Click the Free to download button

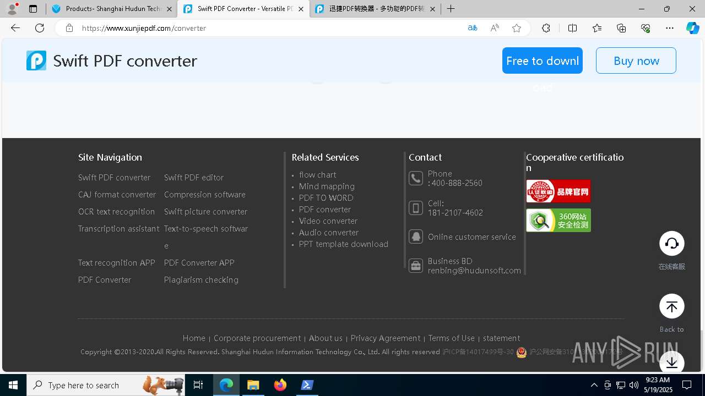(543, 61)
